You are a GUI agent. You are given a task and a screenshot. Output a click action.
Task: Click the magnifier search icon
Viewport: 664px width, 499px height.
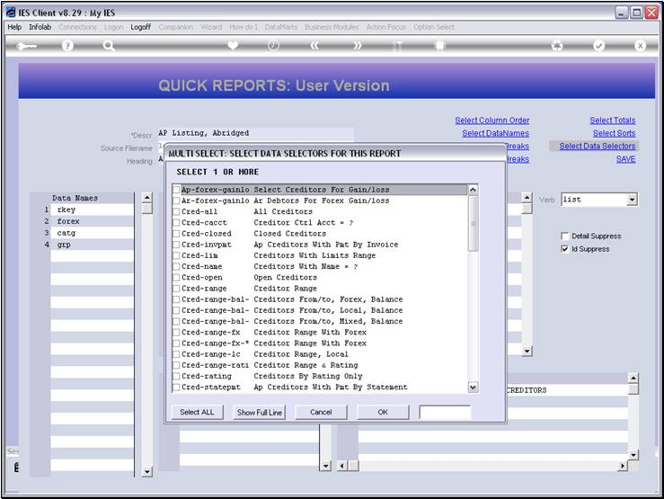click(x=109, y=45)
